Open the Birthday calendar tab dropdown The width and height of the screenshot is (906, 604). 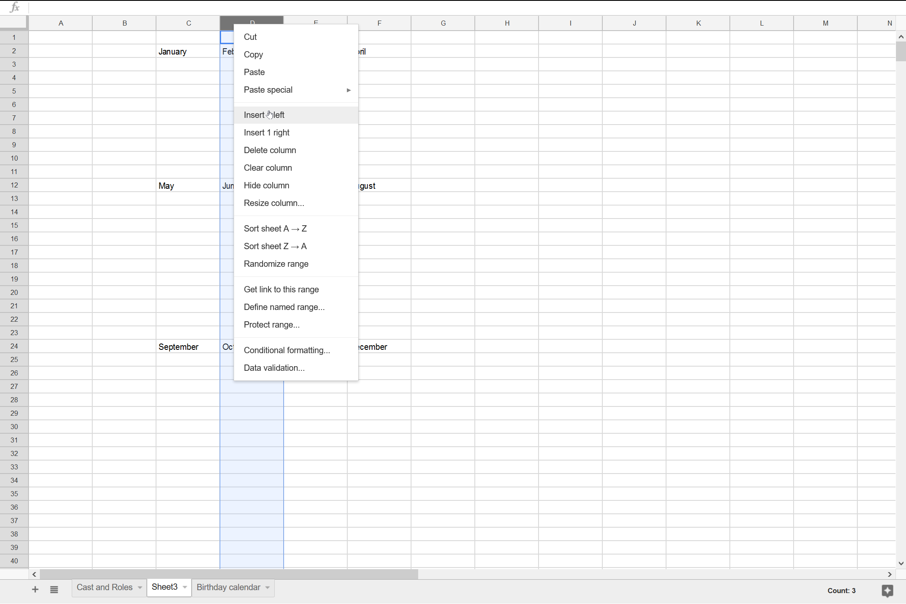[267, 588]
